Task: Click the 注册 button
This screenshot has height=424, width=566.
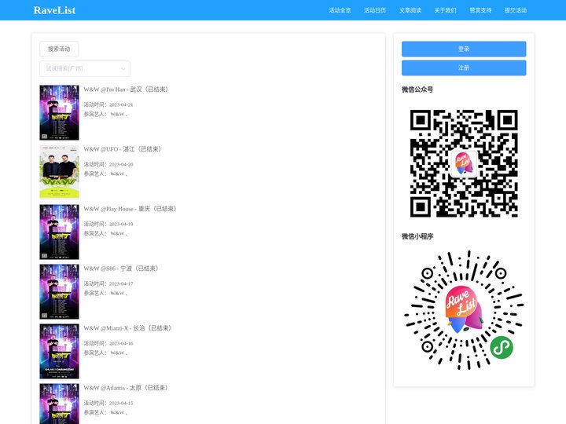Action: 464,68
